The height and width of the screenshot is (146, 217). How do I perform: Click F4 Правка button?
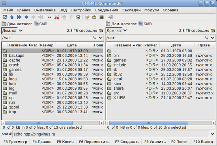click(x=42, y=142)
